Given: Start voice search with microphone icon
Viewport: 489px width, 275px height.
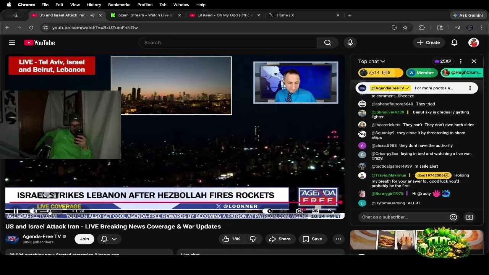Looking at the screenshot, I should click(350, 42).
